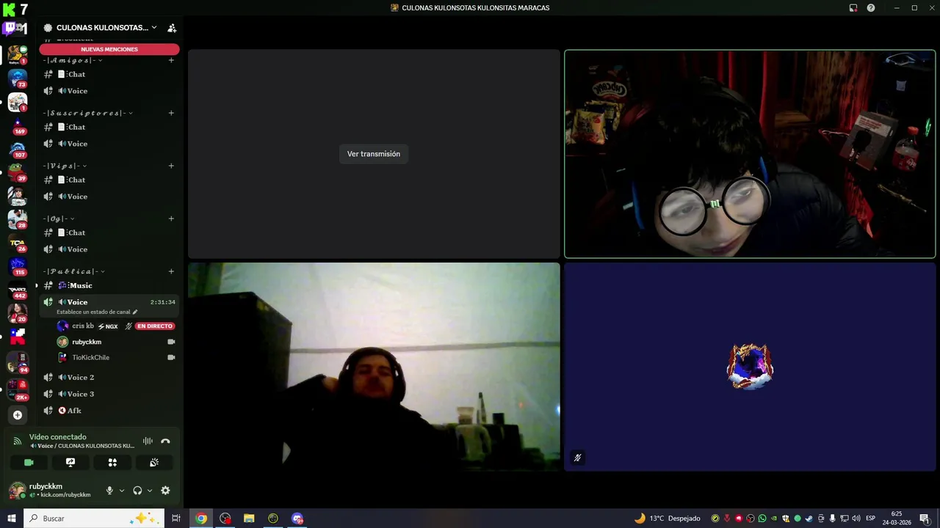Open the server with the 169 badge
The width and height of the screenshot is (940, 528).
[18, 125]
